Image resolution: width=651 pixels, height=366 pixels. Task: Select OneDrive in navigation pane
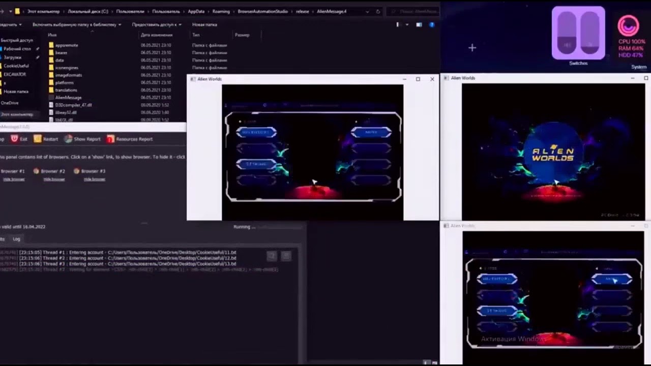[10, 103]
